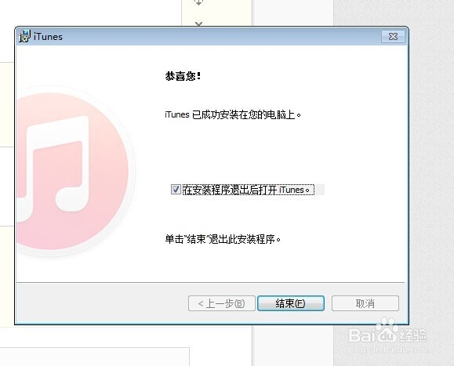Click the disabled 上一步(B) back button
This screenshot has height=366, width=454.
click(222, 303)
